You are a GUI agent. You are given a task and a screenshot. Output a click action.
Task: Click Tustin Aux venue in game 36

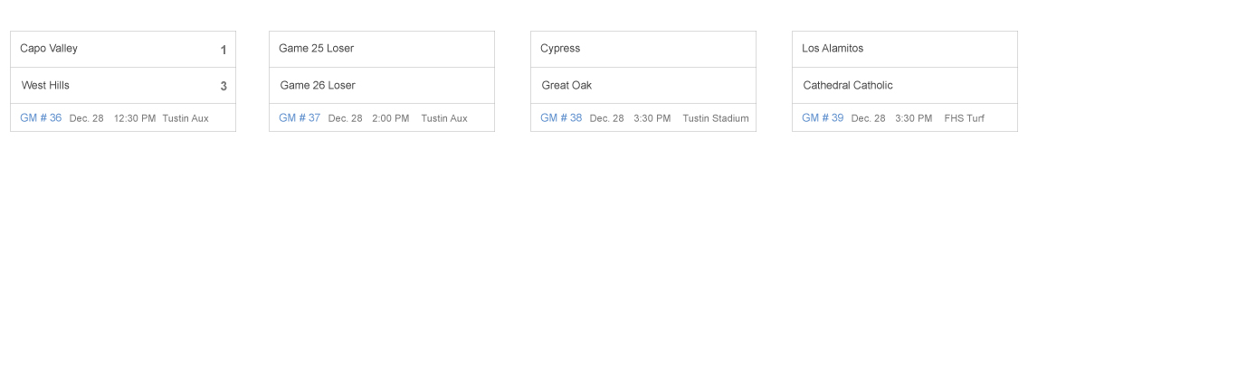point(186,118)
